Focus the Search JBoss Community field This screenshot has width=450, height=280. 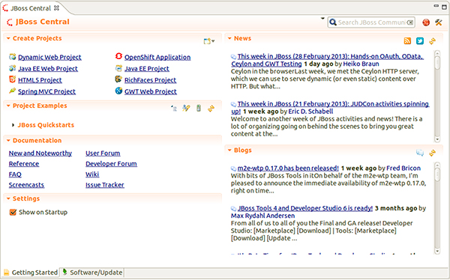pyautogui.click(x=372, y=22)
